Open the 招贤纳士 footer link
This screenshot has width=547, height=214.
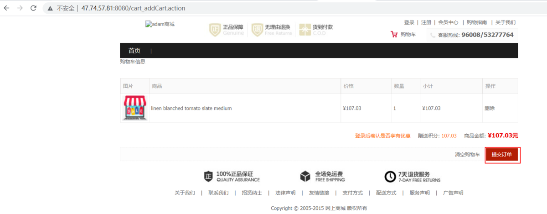click(252, 193)
